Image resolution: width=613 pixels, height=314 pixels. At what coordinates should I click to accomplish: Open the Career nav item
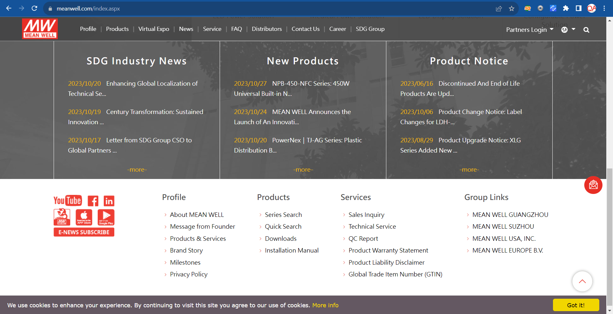[x=337, y=29]
